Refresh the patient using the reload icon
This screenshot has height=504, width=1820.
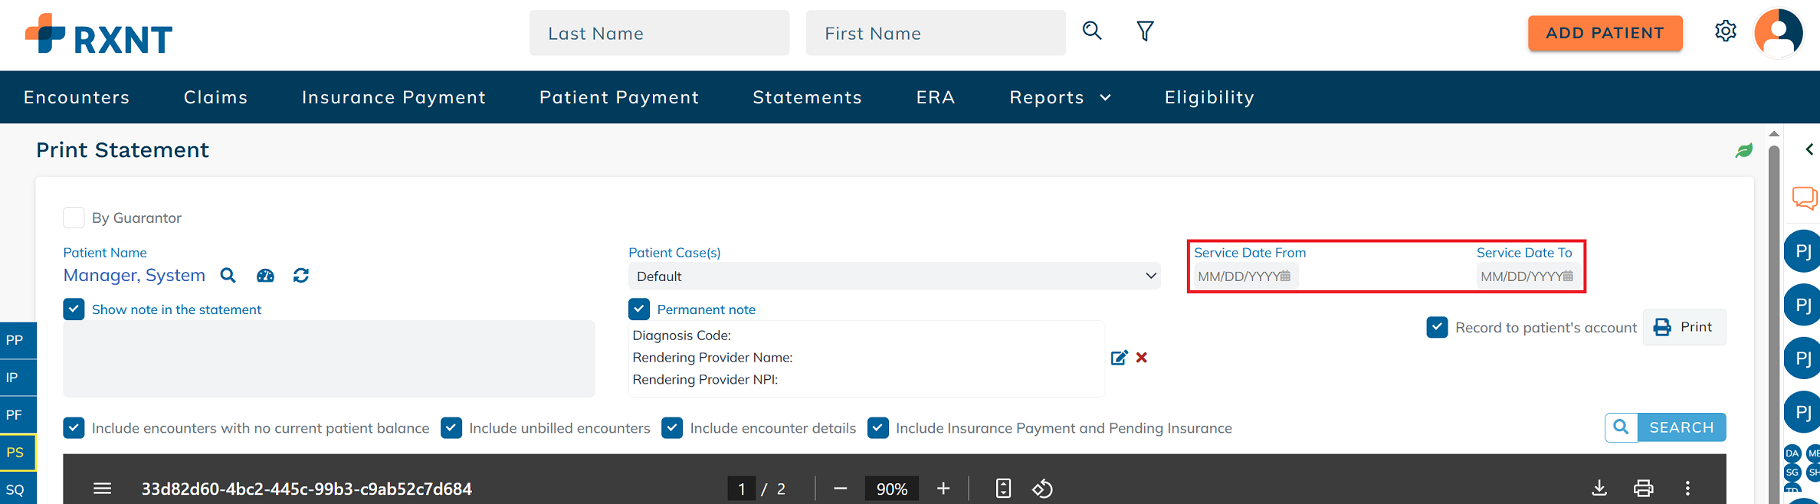301,276
